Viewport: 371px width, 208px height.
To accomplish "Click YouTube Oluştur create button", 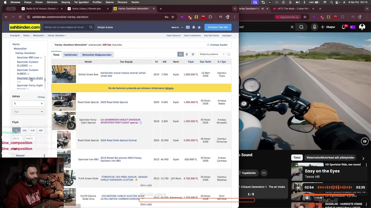I will point(328,27).
